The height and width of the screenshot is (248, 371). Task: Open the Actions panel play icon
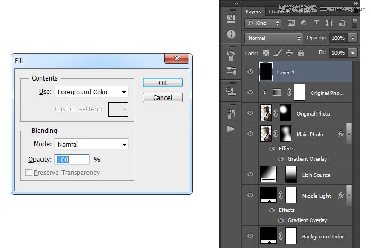click(231, 129)
